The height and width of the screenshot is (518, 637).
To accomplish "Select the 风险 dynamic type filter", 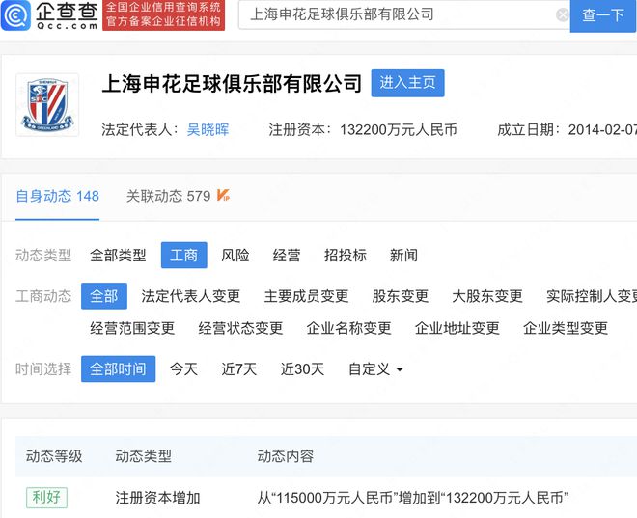I will (x=235, y=256).
